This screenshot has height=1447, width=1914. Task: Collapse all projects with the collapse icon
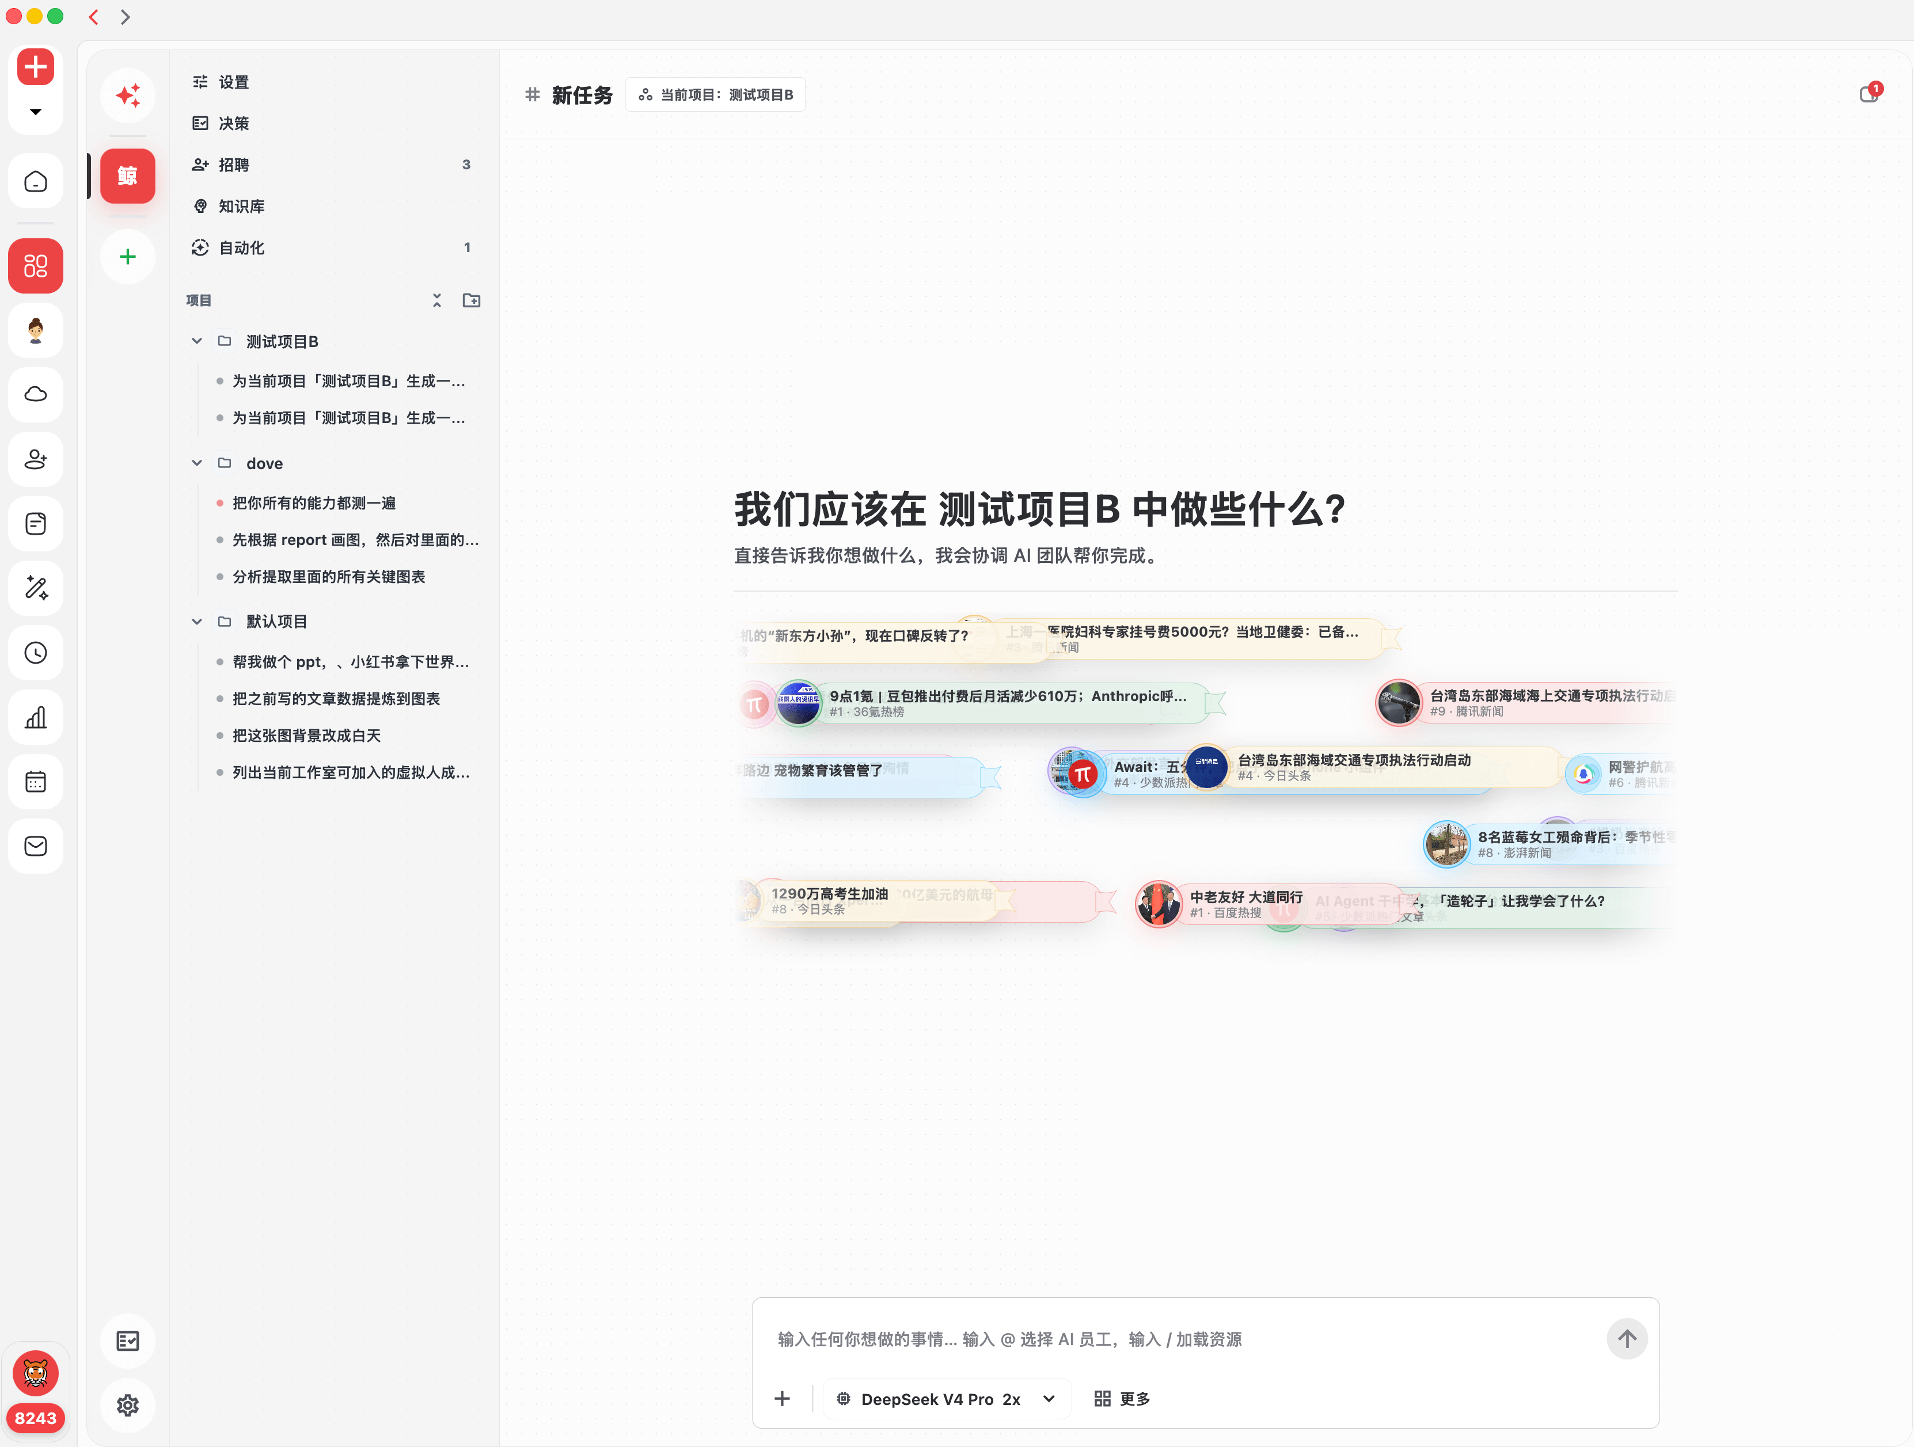click(x=437, y=300)
